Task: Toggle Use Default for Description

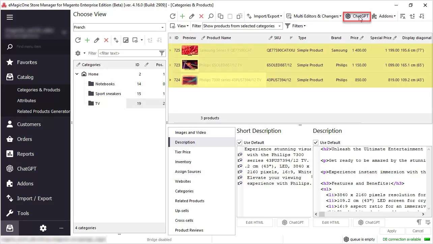Action: pyautogui.click(x=316, y=143)
